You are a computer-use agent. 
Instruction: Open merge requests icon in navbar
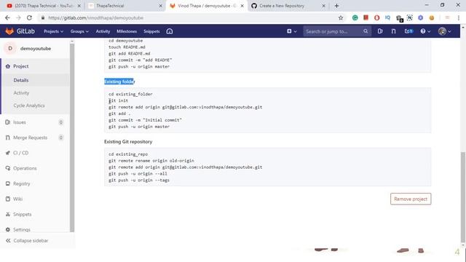coord(393,31)
